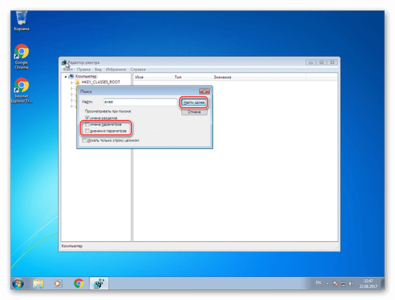395x300 pixels.
Task: Open the Recycle Bin desktop icon
Action: 22,21
